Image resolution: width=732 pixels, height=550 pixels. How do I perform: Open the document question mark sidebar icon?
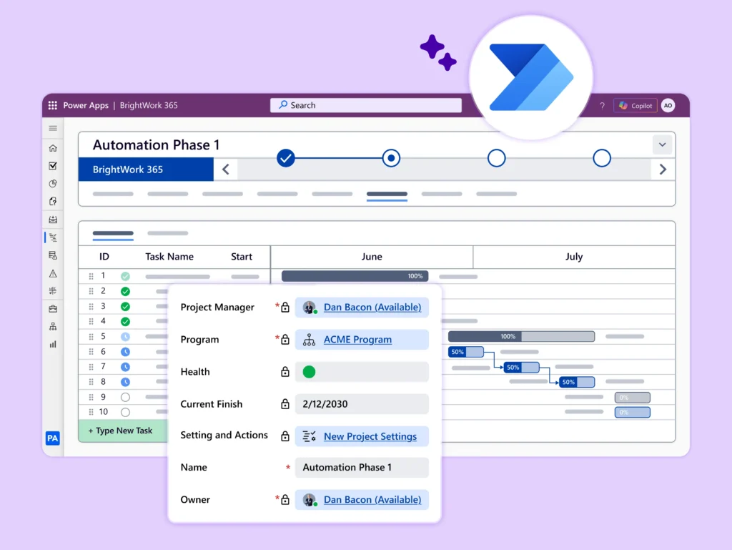(53, 201)
